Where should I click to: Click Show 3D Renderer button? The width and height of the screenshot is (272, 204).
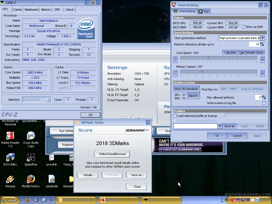[186, 89]
